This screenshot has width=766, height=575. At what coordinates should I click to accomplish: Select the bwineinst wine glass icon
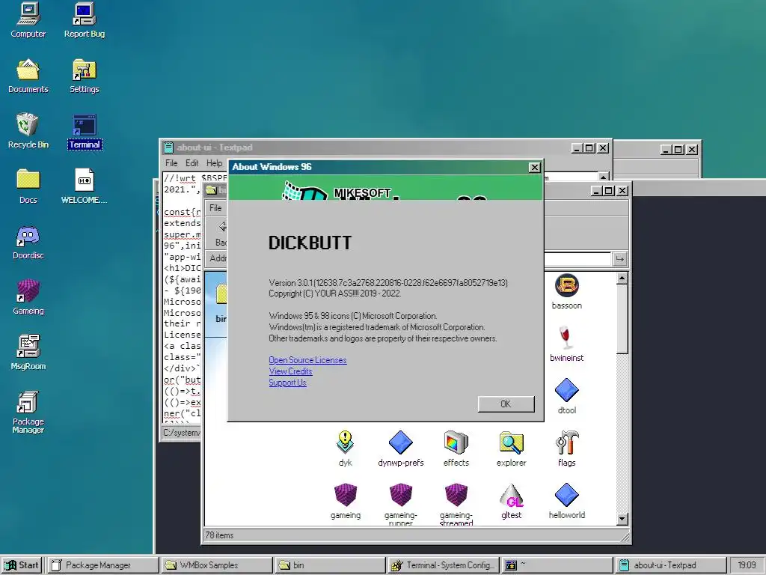[x=567, y=344]
